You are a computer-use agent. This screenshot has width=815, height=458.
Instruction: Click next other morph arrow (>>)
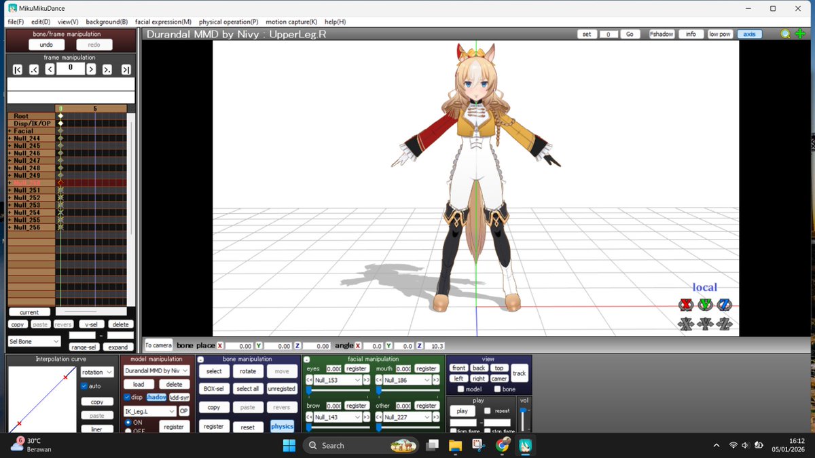(437, 417)
